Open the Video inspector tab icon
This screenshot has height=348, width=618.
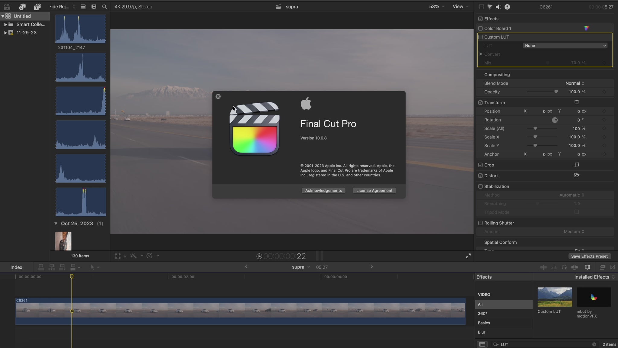(481, 7)
